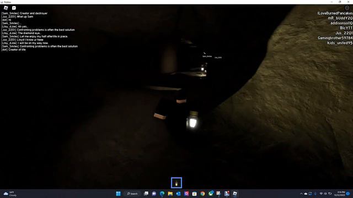This screenshot has width=353, height=198.
Task: Select player kids_united95 in the player list
Action: [340, 43]
